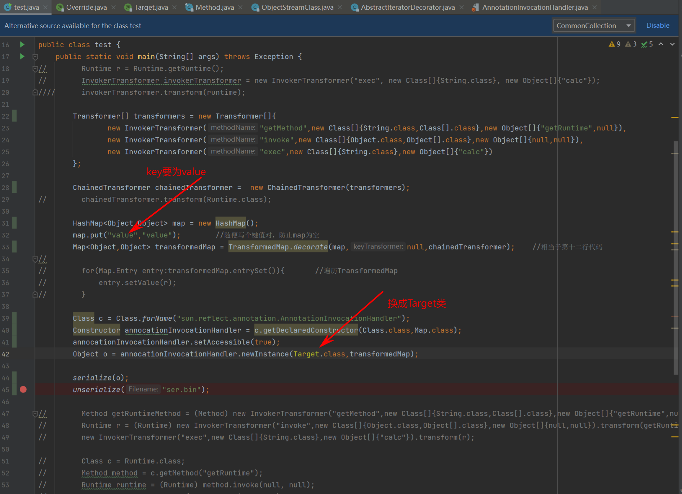Open the CommonCollection source dropdown
Image resolution: width=682 pixels, height=494 pixels.
(x=593, y=26)
